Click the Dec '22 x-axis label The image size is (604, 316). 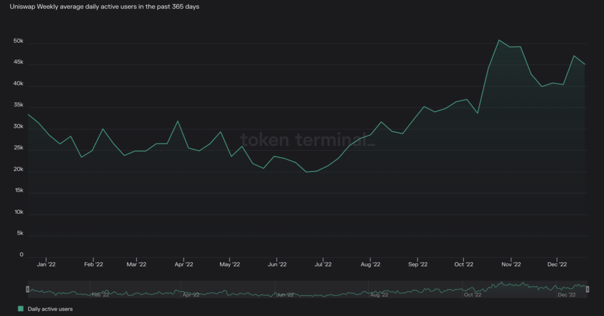point(557,264)
